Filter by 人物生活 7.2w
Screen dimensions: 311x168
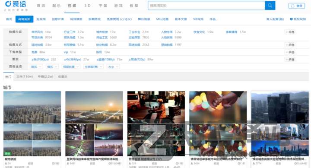click(x=171, y=32)
